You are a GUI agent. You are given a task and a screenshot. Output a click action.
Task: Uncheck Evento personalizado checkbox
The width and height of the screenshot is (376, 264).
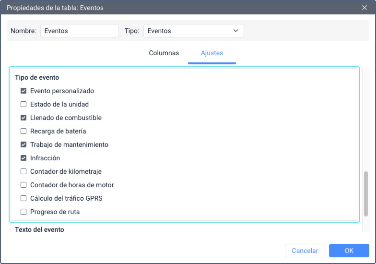pos(23,91)
